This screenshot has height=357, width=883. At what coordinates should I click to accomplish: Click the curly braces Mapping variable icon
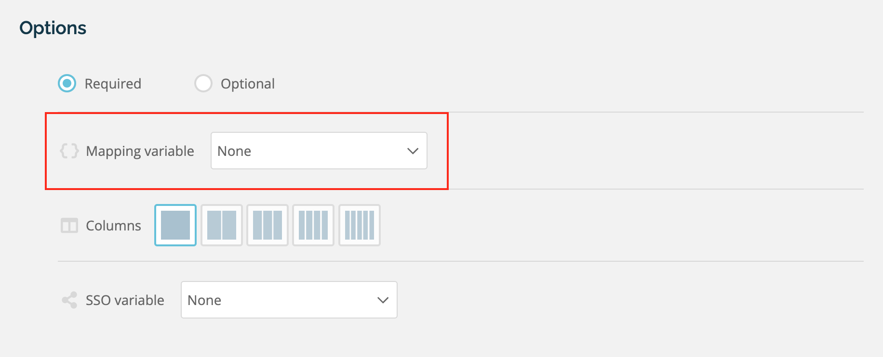69,151
